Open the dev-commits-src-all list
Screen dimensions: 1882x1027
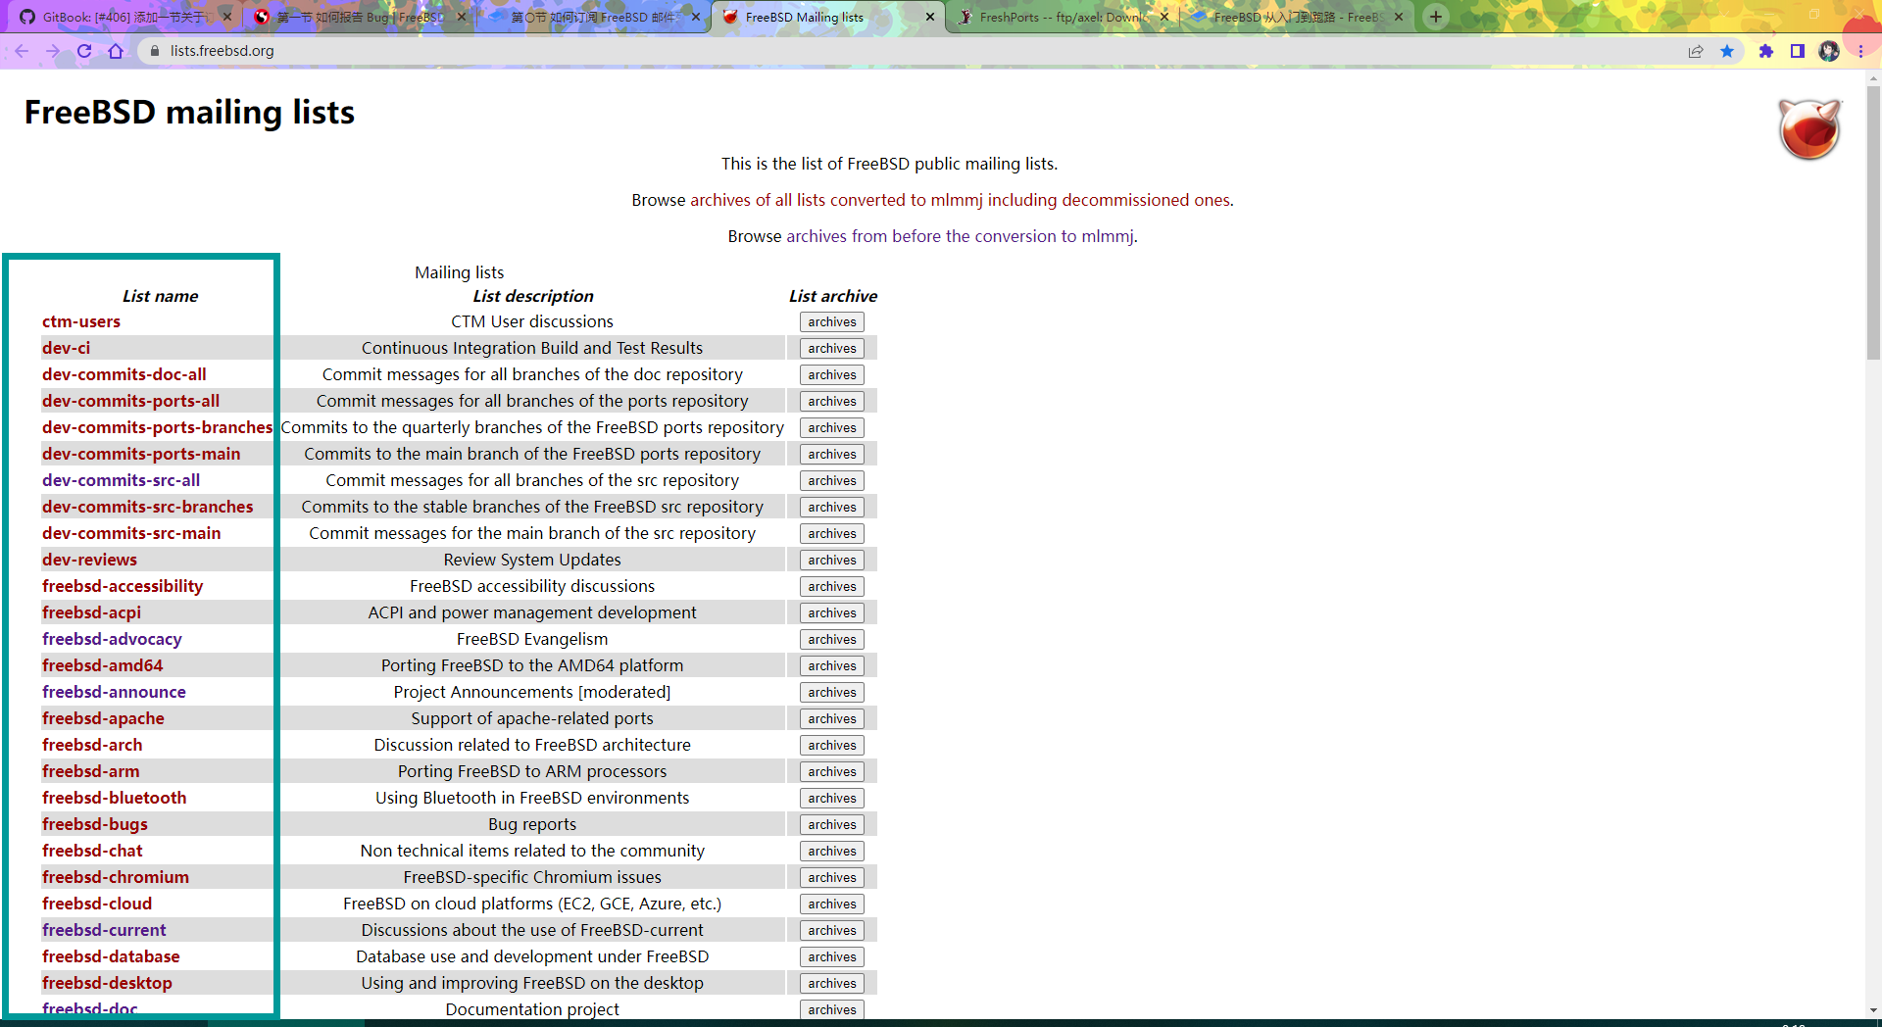pyautogui.click(x=121, y=480)
